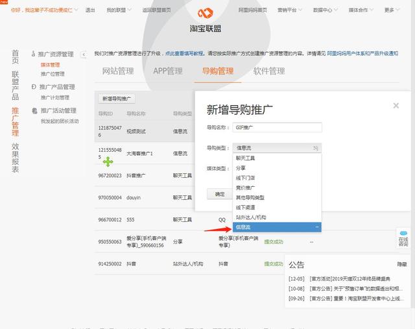
Task: Click 确定 button in dialog
Action: 220,194
